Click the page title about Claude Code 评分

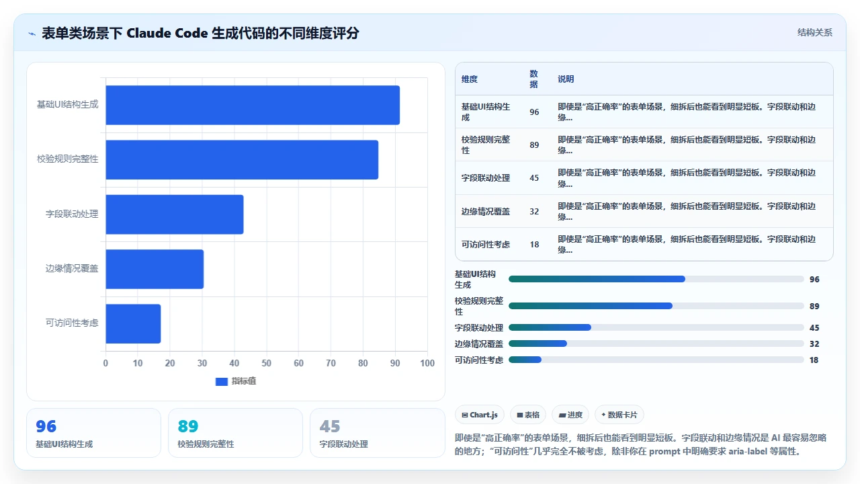[x=200, y=33]
